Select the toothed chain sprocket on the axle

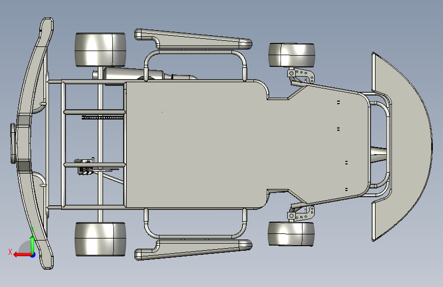coord(103,117)
